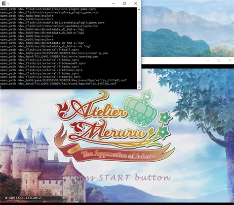
Task: Select the libatxdec.sprx log line
Action: tap(41, 70)
